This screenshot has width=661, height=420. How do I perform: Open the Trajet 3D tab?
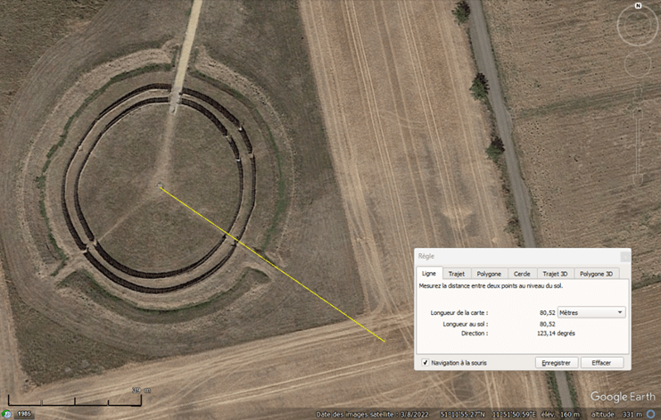555,274
